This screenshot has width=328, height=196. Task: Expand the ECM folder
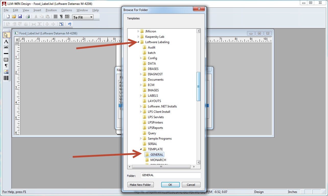pos(141,85)
